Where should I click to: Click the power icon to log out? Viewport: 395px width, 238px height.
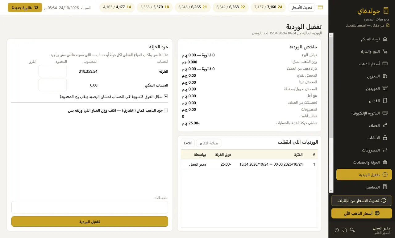tap(337, 230)
